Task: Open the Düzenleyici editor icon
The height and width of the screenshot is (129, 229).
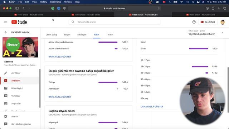Action: pyautogui.click(x=6, y=88)
